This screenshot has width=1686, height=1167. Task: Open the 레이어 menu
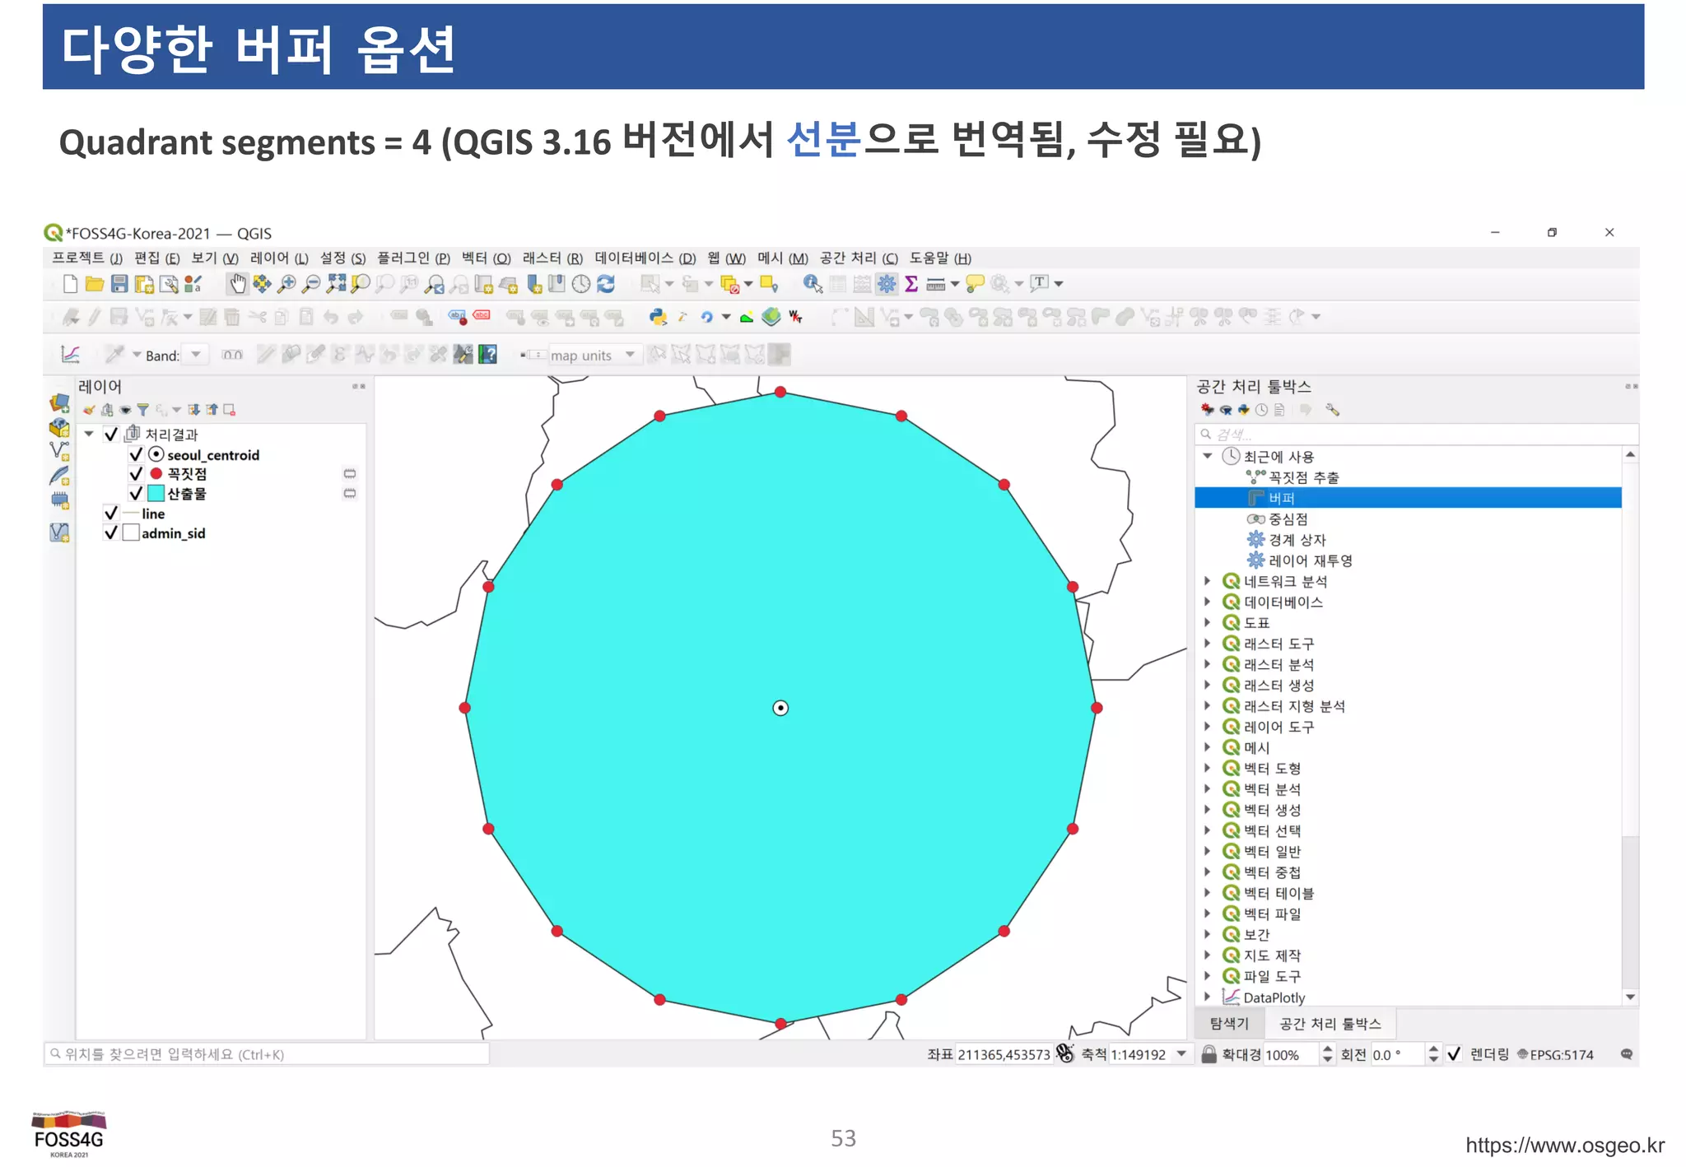[279, 258]
